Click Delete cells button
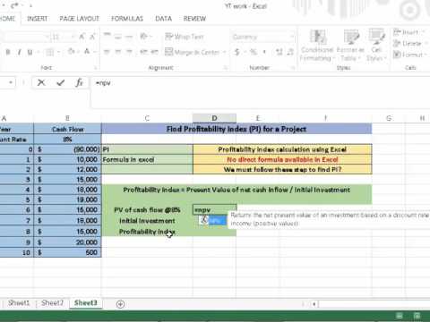The height and width of the screenshot is (322, 430). click(408, 43)
